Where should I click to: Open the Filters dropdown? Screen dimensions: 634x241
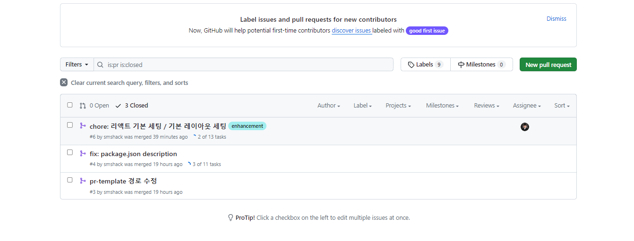[77, 65]
